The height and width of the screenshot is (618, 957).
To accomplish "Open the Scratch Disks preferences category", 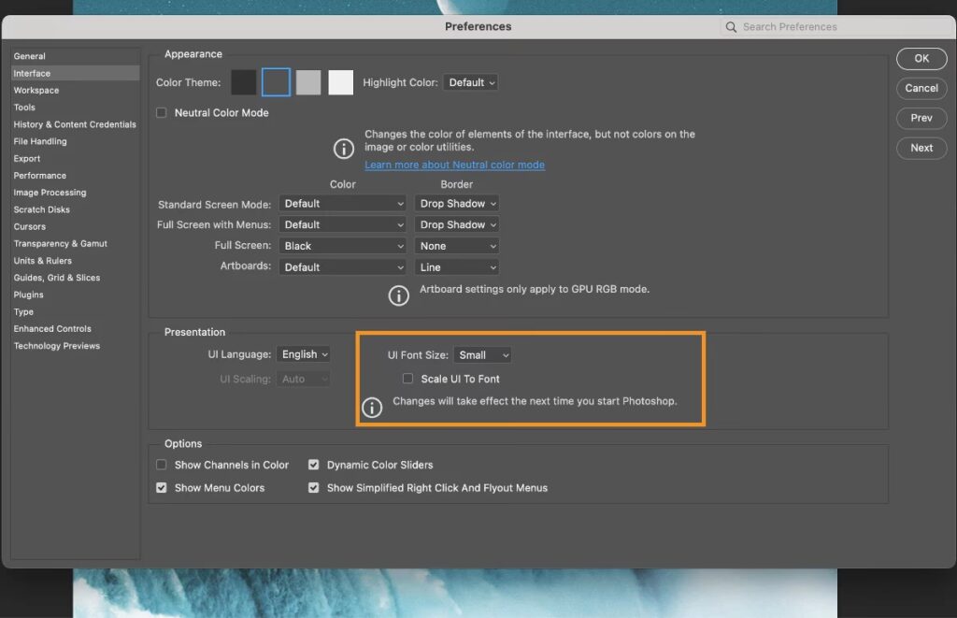I will tap(42, 209).
